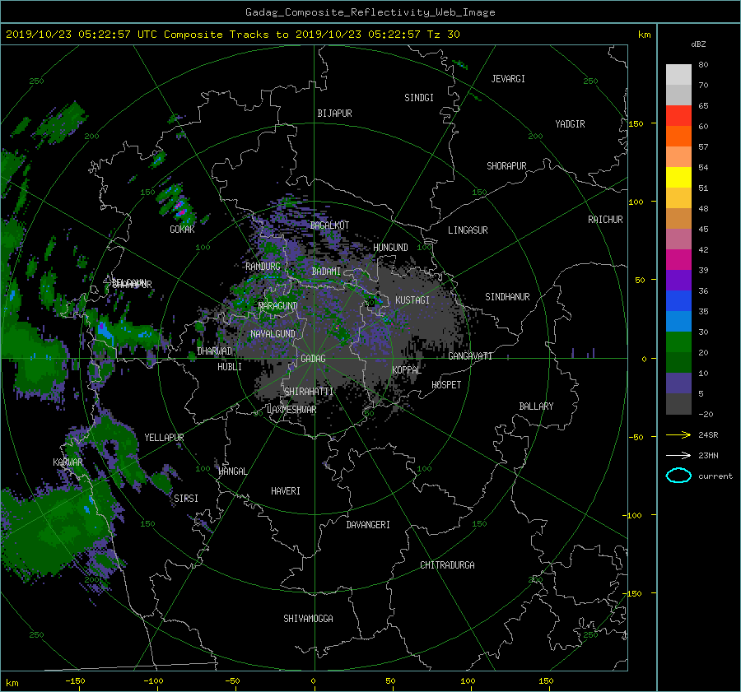
Task: Click the RAICHUR city label
Action: click(x=605, y=220)
